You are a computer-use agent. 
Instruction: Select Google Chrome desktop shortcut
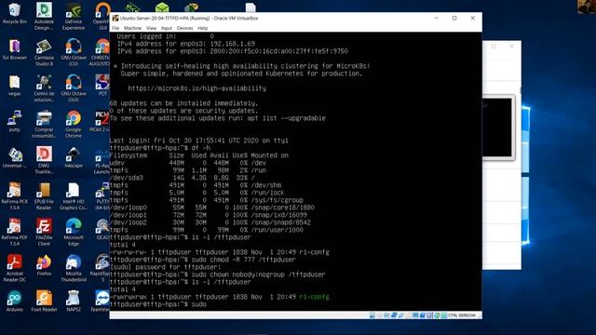click(x=74, y=124)
